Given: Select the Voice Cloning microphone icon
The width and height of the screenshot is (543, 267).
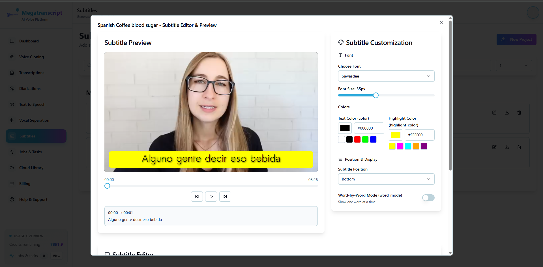Looking at the screenshot, I should pos(12,57).
